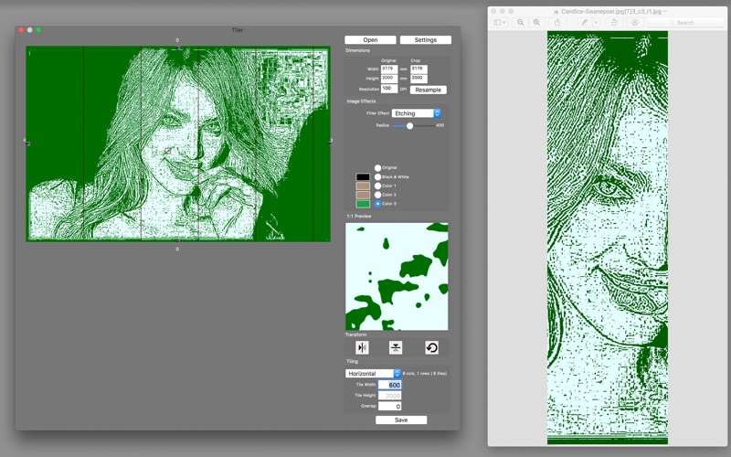Rotate the tile image in Preview toolbar
Image resolution: width=731 pixels, height=457 pixels.
pyautogui.click(x=614, y=22)
